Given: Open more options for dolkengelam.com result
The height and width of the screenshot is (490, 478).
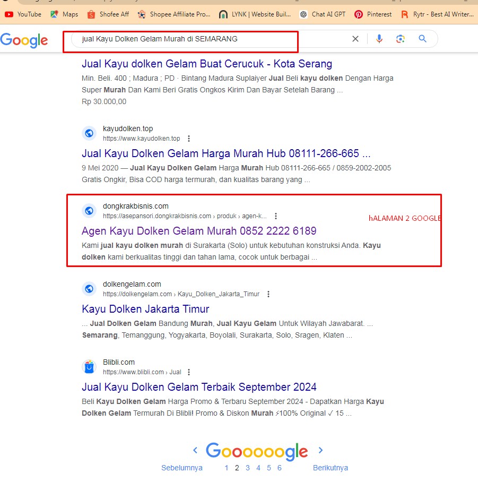Looking at the screenshot, I should (268, 294).
